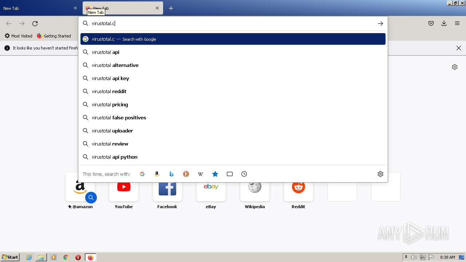Open the Firefox application menu
This screenshot has height=262, width=466.
pos(457,23)
